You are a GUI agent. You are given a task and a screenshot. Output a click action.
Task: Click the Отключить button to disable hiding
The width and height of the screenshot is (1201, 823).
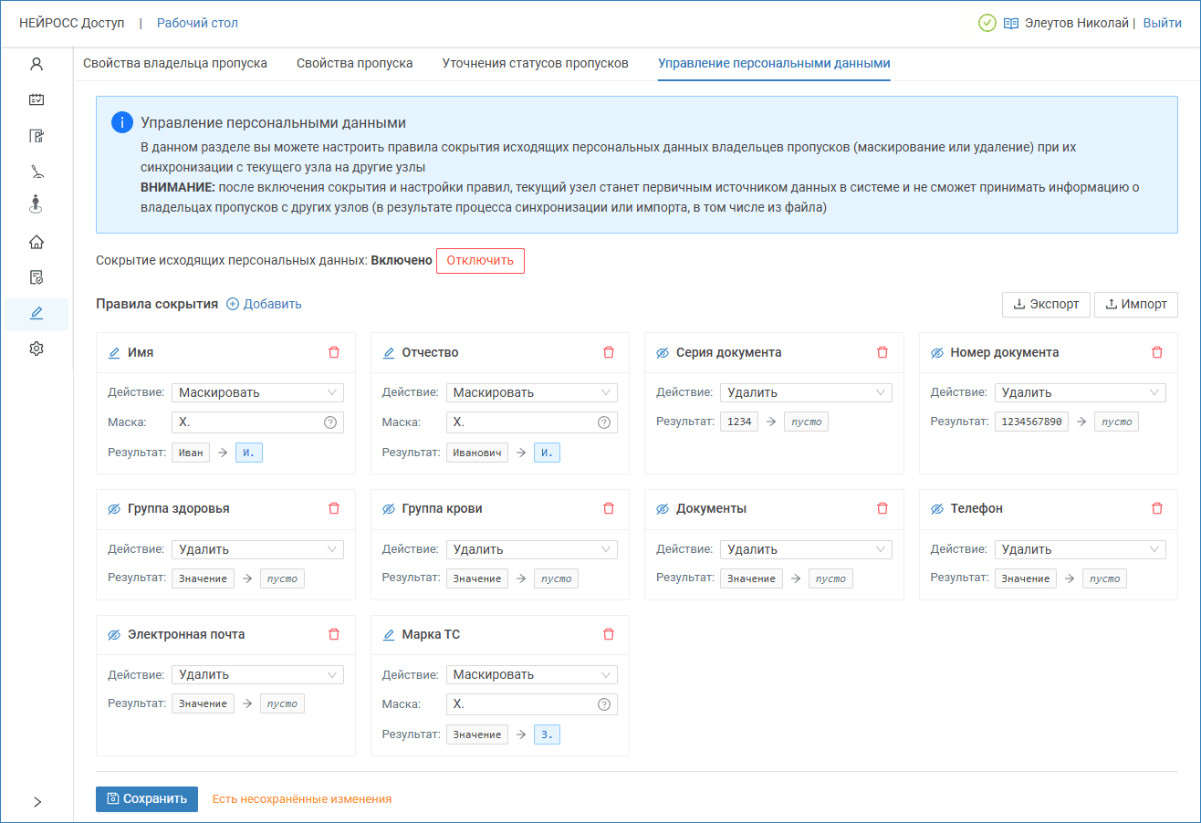[480, 261]
